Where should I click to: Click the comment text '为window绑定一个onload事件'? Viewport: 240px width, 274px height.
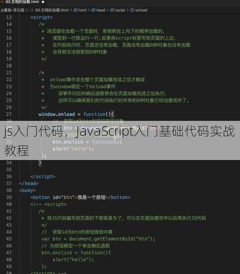[x=83, y=87]
